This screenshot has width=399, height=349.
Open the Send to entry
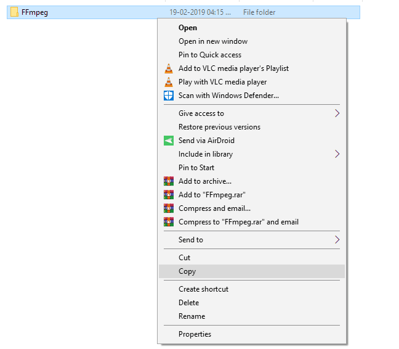[x=252, y=240]
